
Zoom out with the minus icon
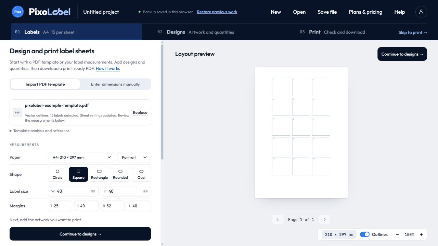coord(397,235)
